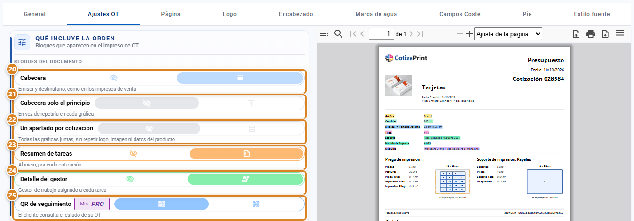Hide the Detalle del gestor block
This screenshot has height=221, width=634.
click(x=130, y=179)
